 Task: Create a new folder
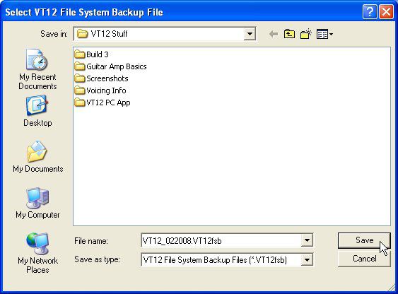[306, 34]
